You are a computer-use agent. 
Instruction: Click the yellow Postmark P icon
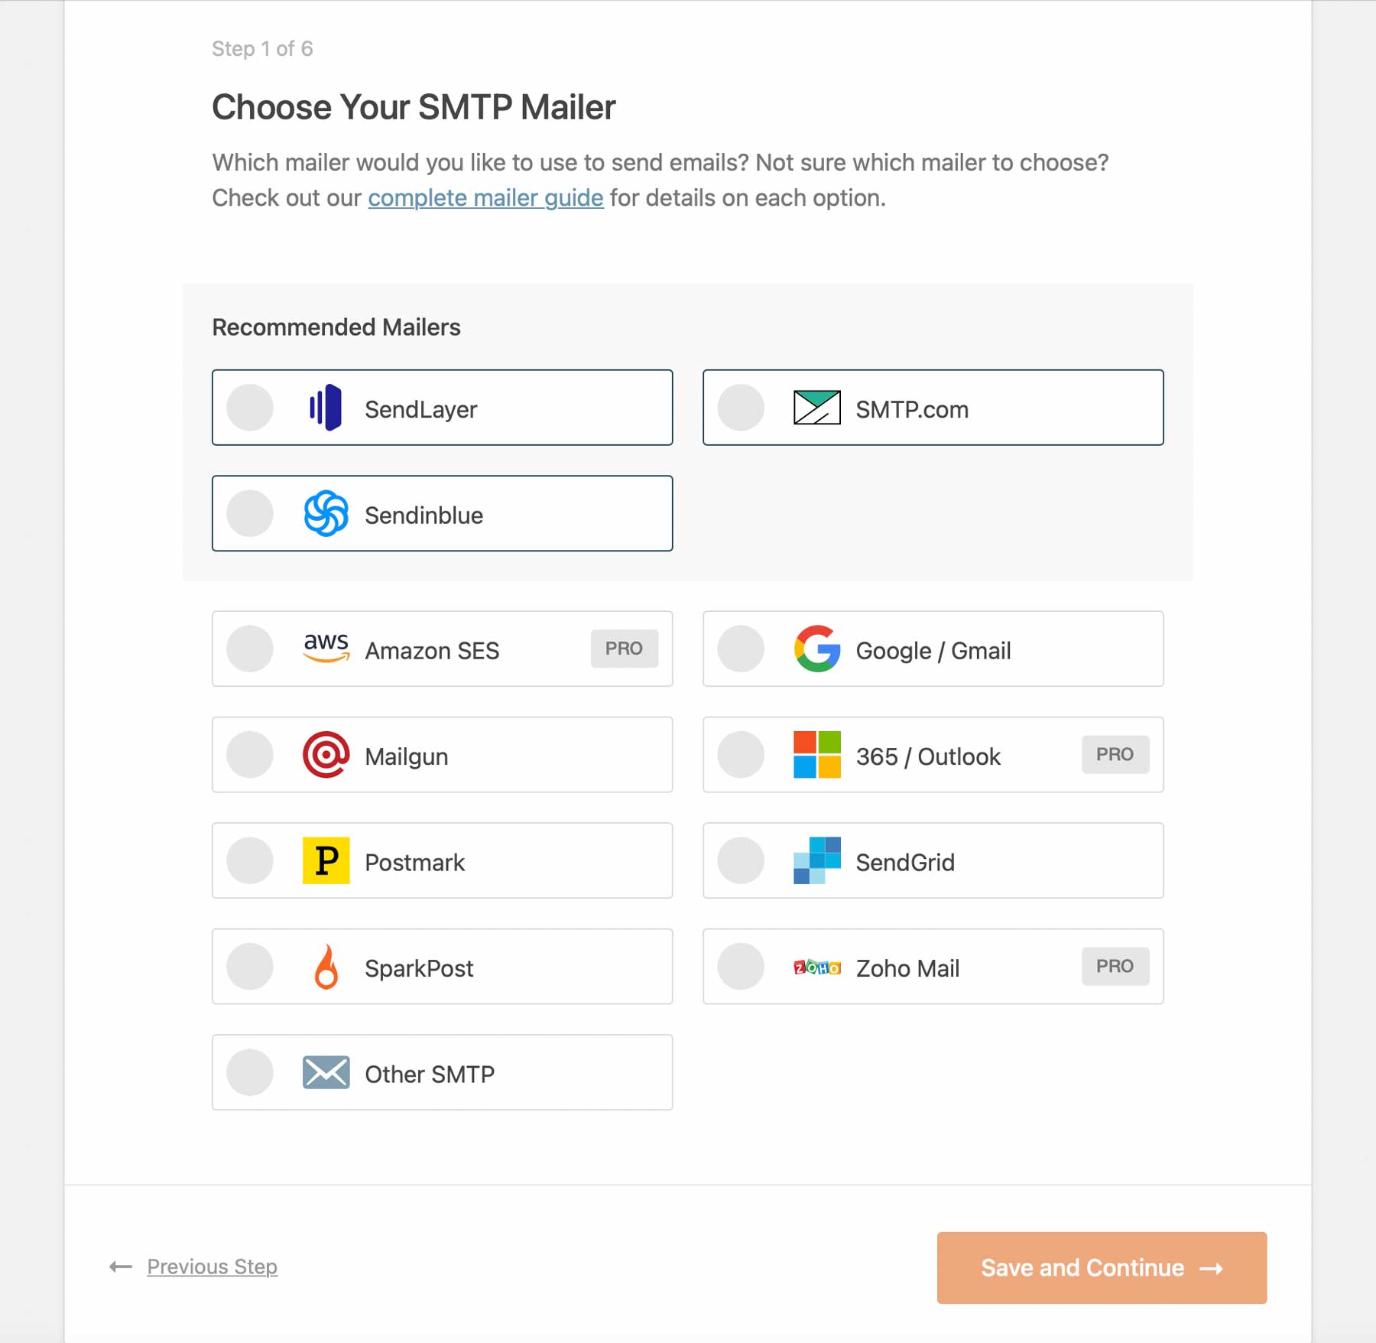[326, 861]
